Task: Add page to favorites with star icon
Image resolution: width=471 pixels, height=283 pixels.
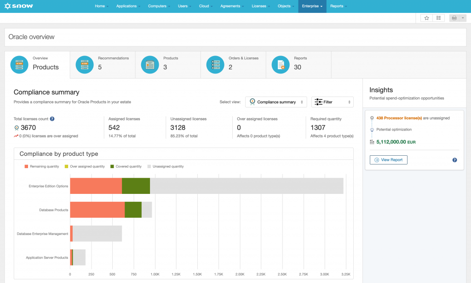Action: (426, 18)
